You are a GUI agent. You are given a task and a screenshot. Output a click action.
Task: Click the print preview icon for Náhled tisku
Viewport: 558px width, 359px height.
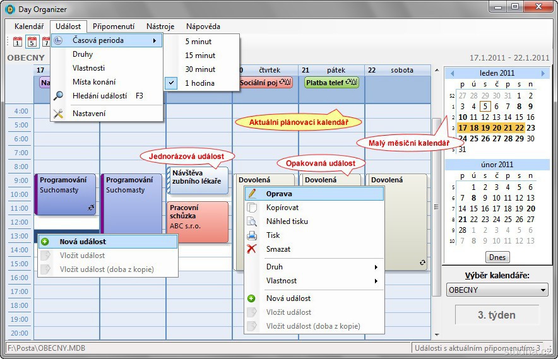(252, 221)
